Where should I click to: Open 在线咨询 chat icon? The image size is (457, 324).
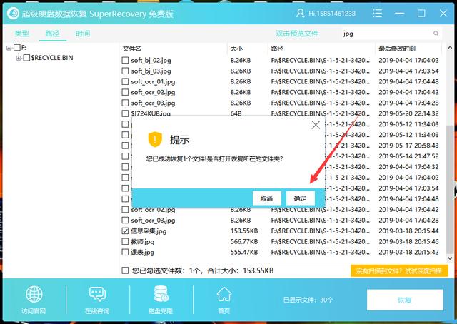(97, 294)
